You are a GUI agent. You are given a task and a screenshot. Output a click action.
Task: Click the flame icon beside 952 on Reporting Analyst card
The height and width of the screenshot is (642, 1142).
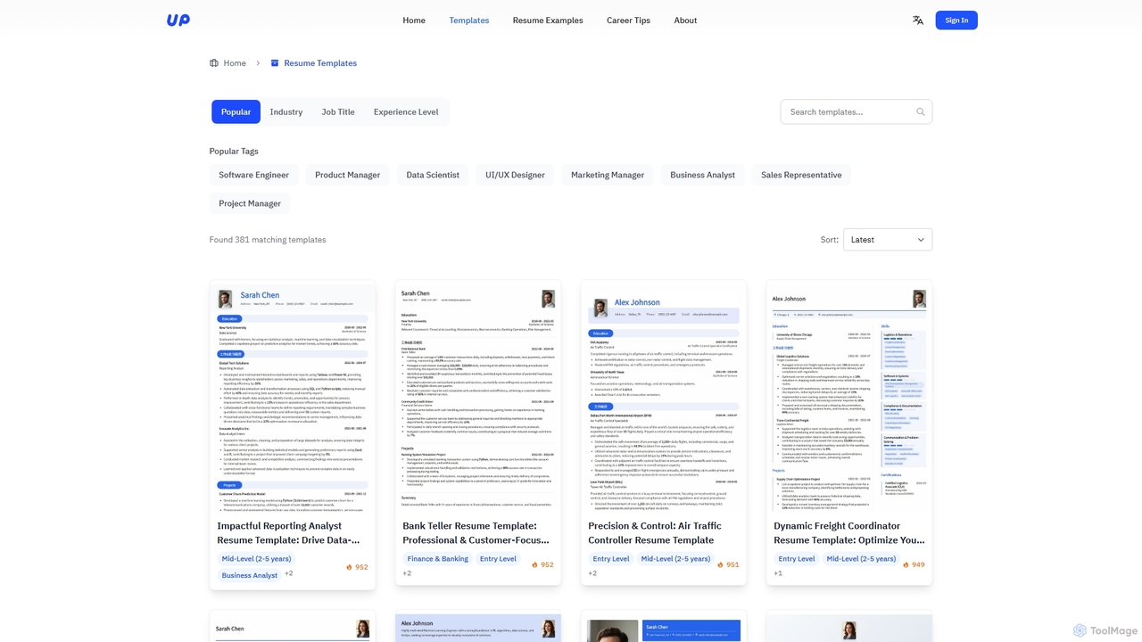(x=350, y=567)
